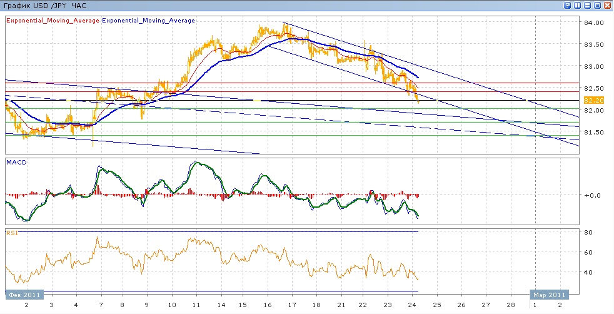Click the blue Exponential_Moving_Average legend label
Image resolution: width=614 pixels, height=314 pixels.
click(x=148, y=21)
